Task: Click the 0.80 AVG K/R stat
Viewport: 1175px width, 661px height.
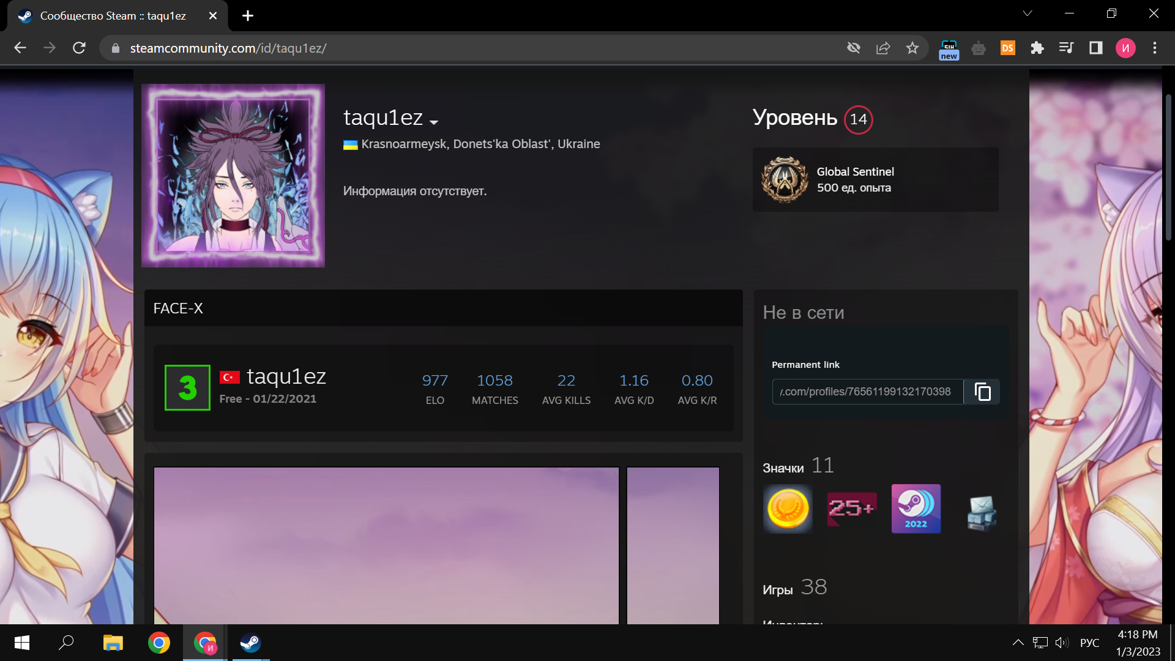Action: pos(697,388)
